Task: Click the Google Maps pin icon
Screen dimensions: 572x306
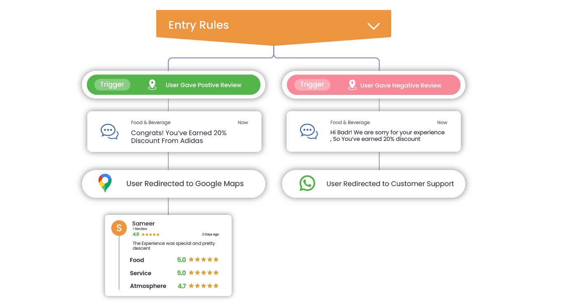Action: (x=105, y=183)
